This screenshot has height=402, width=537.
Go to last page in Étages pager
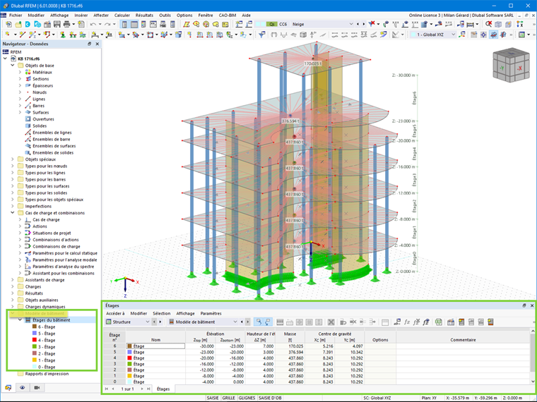pyautogui.click(x=148, y=389)
